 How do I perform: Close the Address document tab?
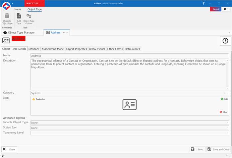click(67, 32)
